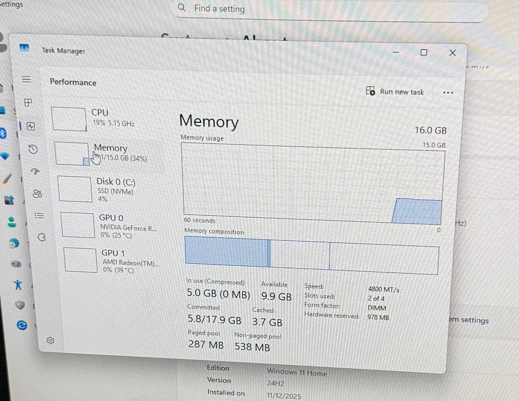Open the Startup apps page icon
The height and width of the screenshot is (401, 519).
click(x=35, y=171)
